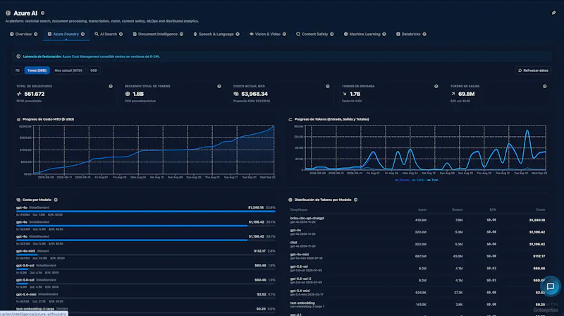This screenshot has height=316, width=564.
Task: Toggle the Salida series in chart legend
Action: point(418,180)
